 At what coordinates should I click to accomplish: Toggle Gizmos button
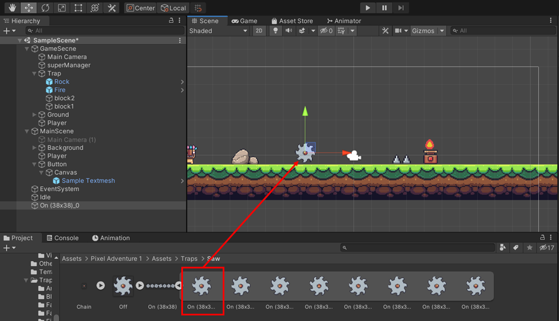click(423, 31)
